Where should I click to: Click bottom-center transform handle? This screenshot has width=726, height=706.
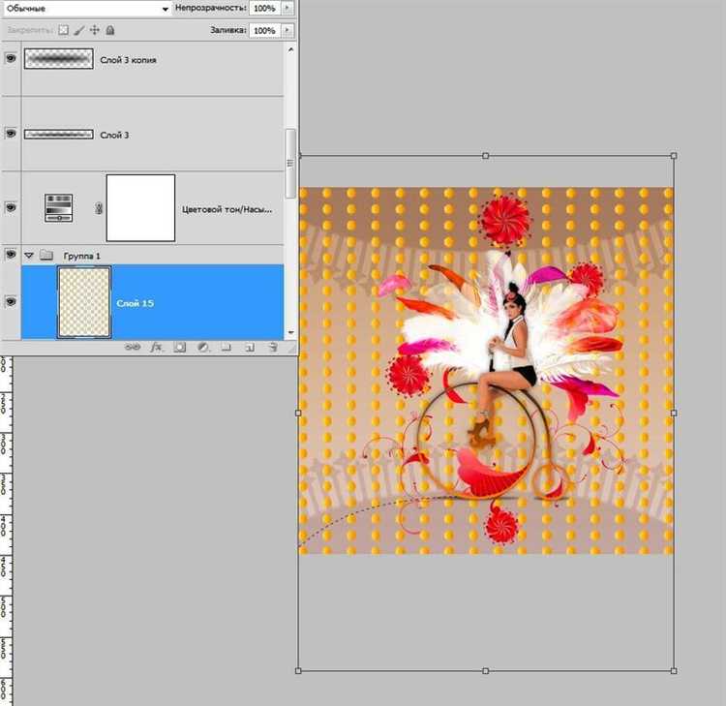pos(485,670)
